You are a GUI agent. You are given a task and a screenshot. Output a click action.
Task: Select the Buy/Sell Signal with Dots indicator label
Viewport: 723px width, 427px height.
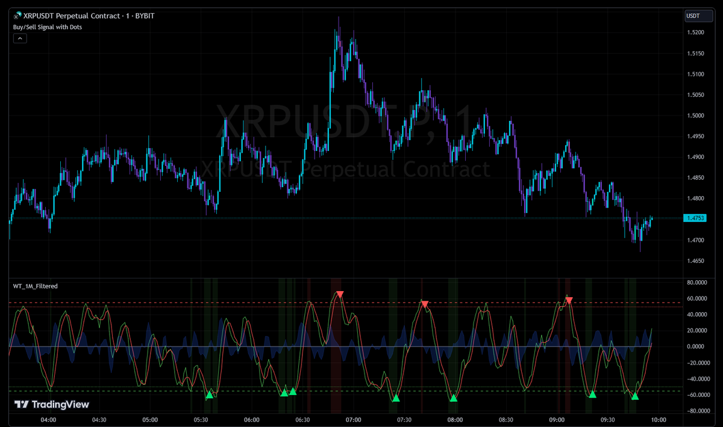pyautogui.click(x=48, y=26)
